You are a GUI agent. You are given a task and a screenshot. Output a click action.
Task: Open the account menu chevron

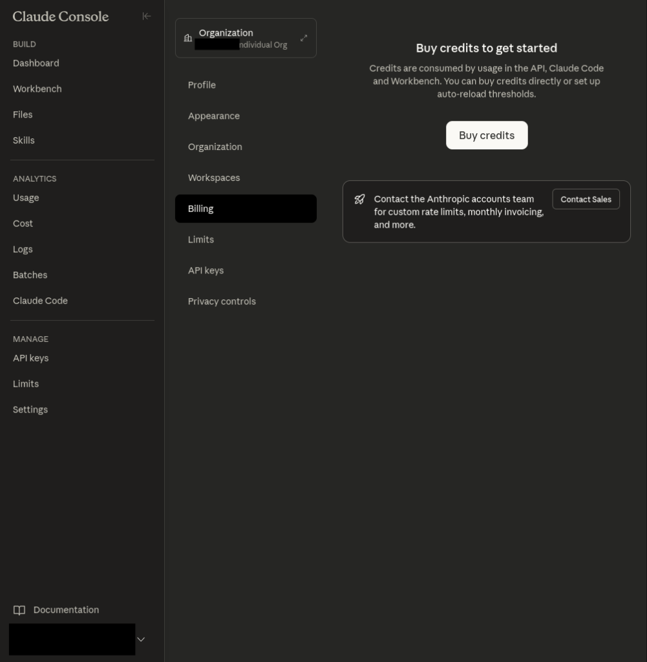pyautogui.click(x=141, y=639)
